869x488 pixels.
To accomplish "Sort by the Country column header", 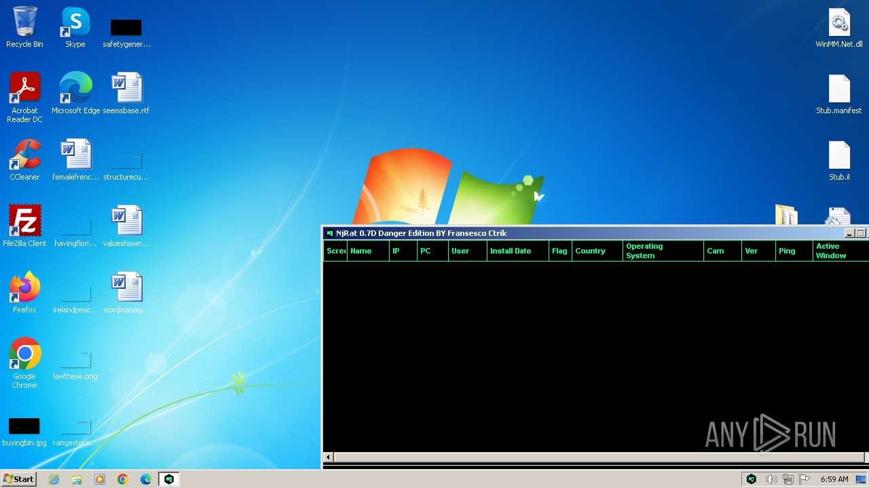I will [597, 251].
